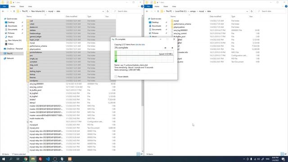Image resolution: width=288 pixels, height=162 pixels.
Task: Open File tab in left Explorer window
Action: 4,6
